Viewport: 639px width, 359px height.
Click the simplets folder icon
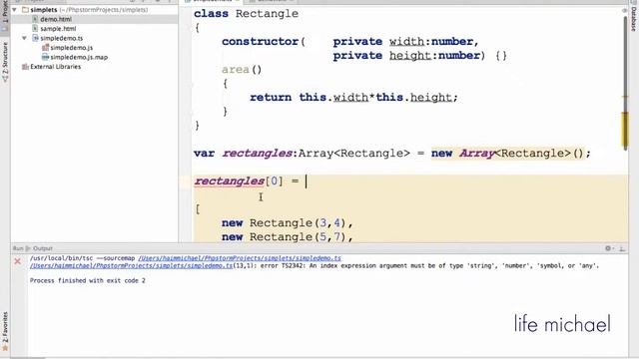point(25,9)
